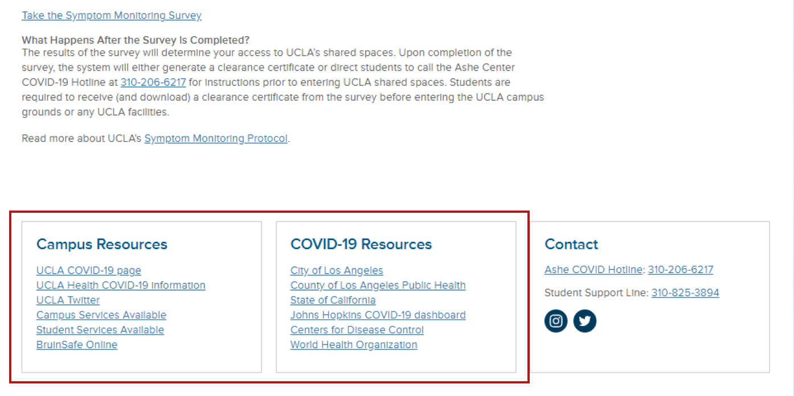The image size is (794, 396).
Task: Open the Symptom Monitoring Protocol link
Action: (x=216, y=138)
